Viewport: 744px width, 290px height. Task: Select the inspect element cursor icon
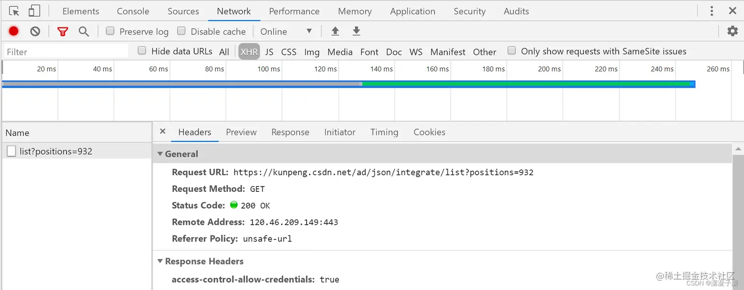click(x=13, y=10)
